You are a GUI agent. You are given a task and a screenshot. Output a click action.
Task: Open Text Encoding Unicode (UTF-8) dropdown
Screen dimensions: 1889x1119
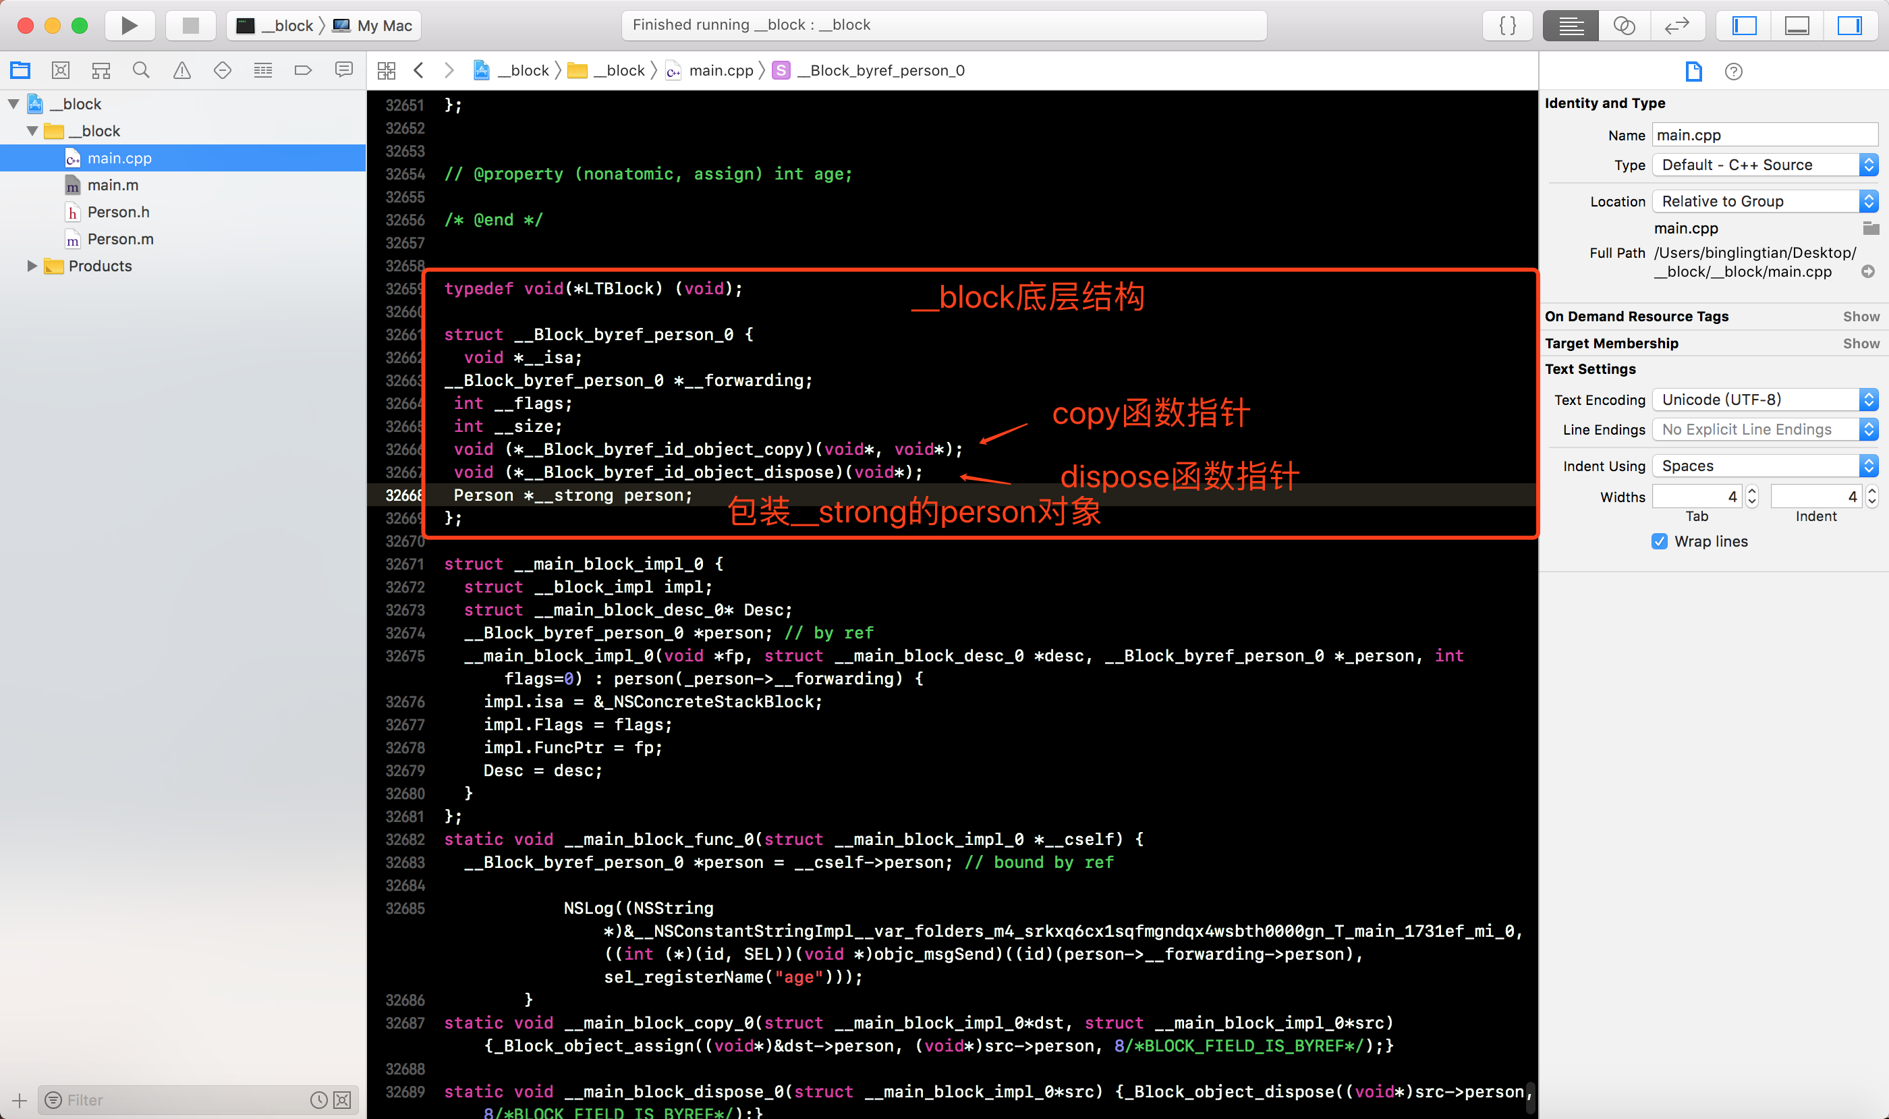[x=1765, y=400]
